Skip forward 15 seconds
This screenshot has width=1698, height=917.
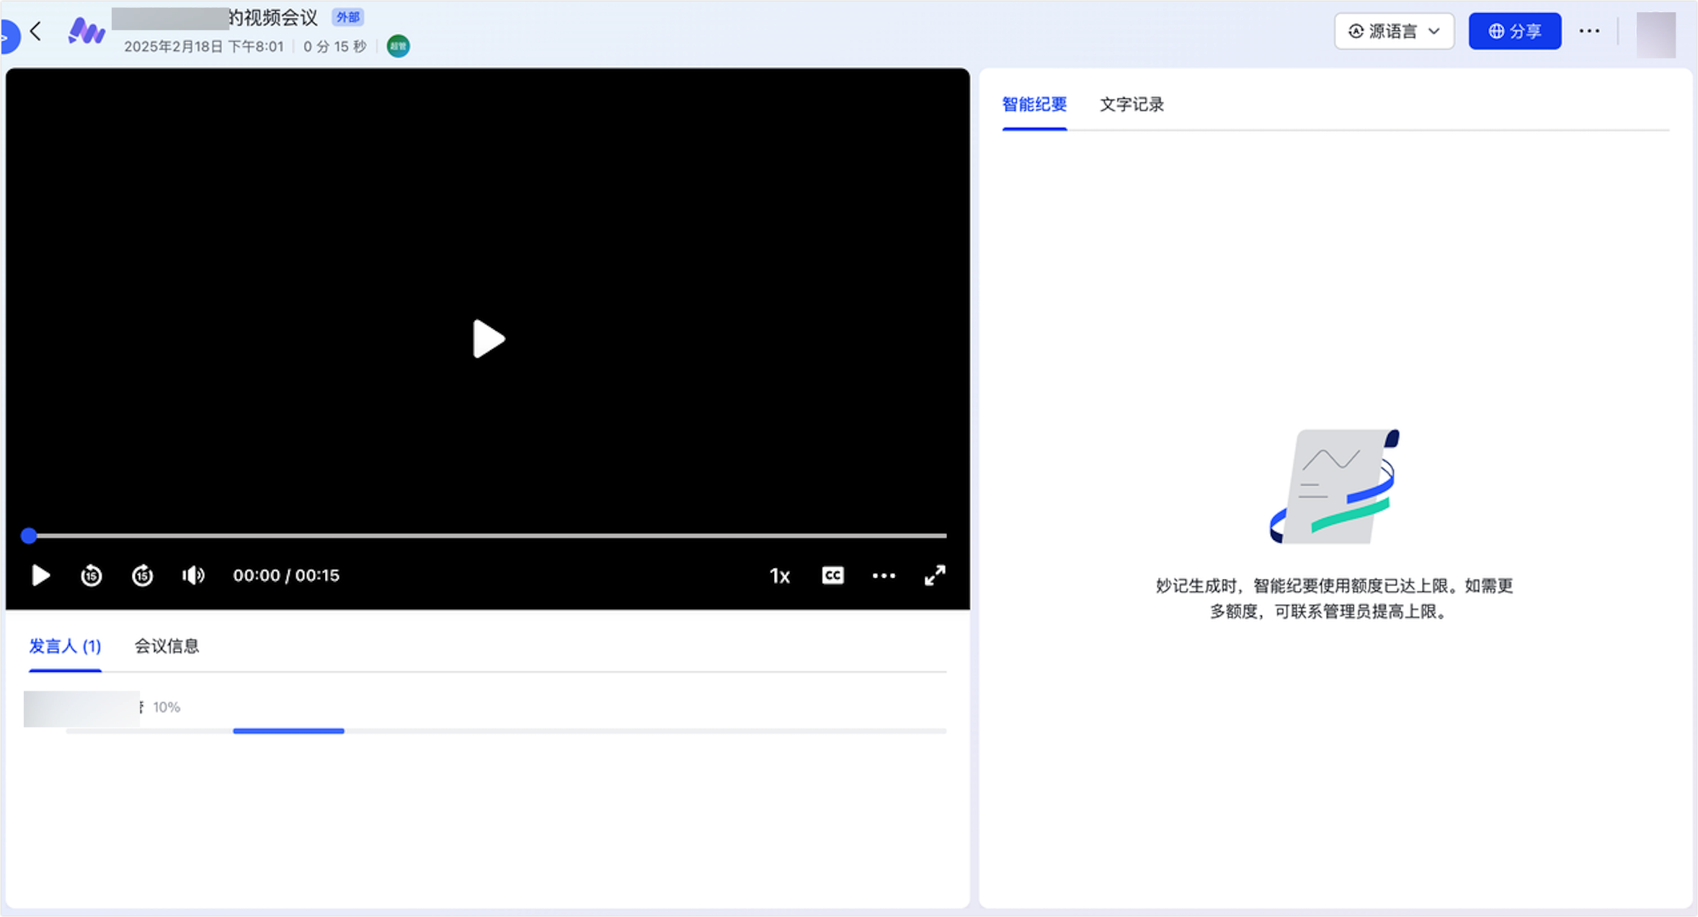[143, 575]
